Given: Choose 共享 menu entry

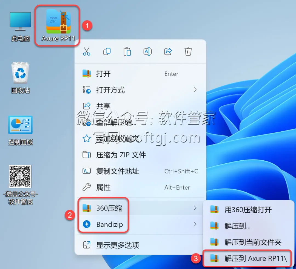Looking at the screenshot, I should (x=140, y=106).
